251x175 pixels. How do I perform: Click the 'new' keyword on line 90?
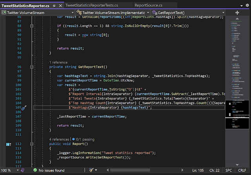(x=85, y=35)
